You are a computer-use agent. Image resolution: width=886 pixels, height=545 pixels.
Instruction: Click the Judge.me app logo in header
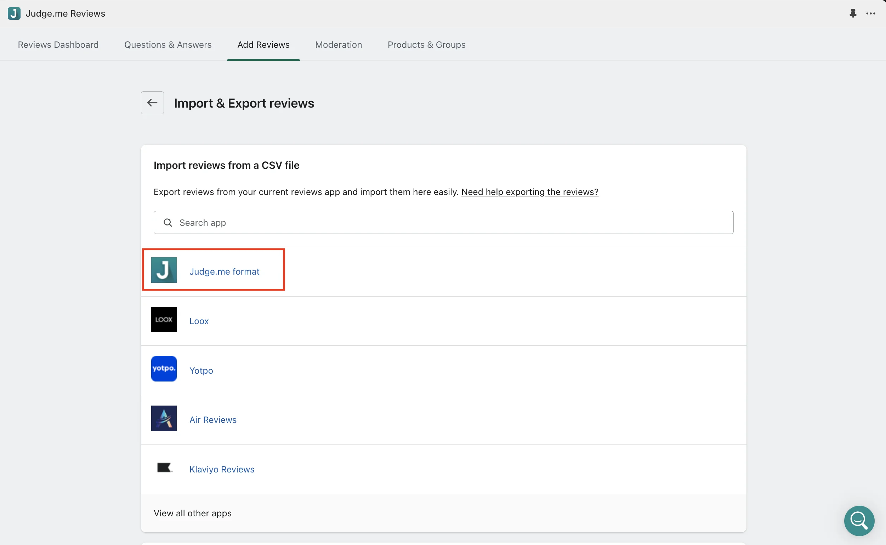coord(14,13)
